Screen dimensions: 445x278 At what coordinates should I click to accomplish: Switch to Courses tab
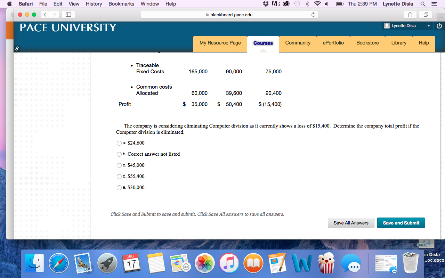tap(263, 43)
